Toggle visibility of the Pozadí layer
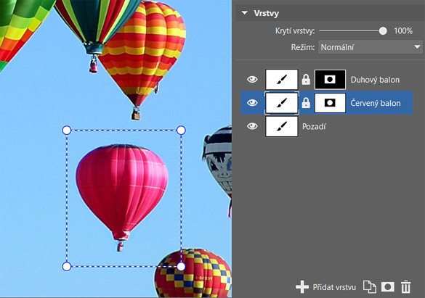This screenshot has width=425, height=298. pos(252,126)
